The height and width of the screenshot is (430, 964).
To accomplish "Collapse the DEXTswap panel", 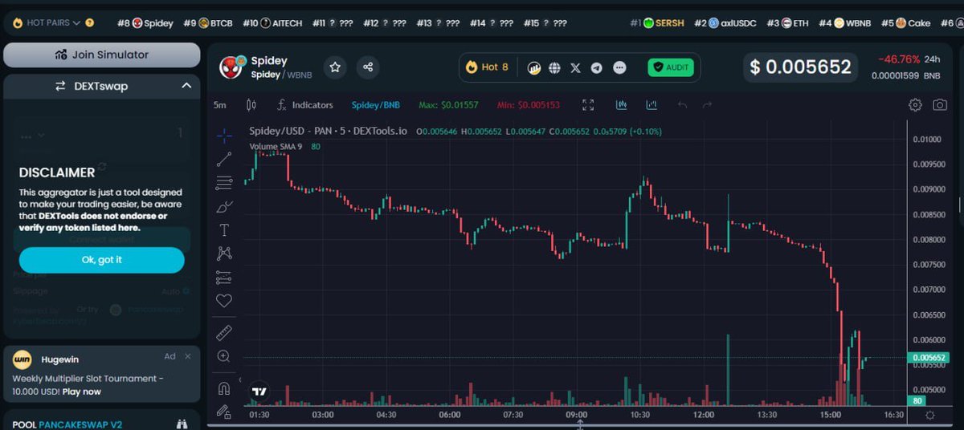I will click(186, 86).
